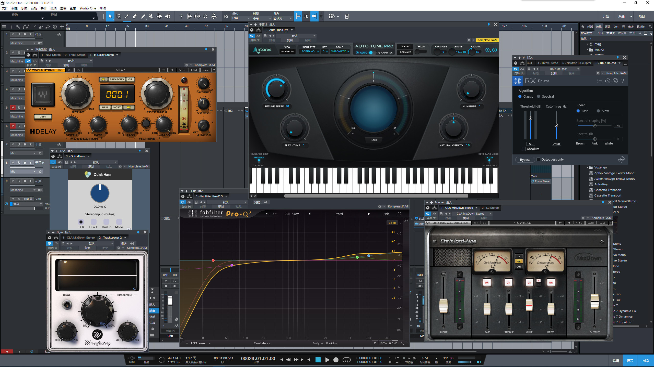Click Auto-Tune CLASSIC button

[x=405, y=46]
